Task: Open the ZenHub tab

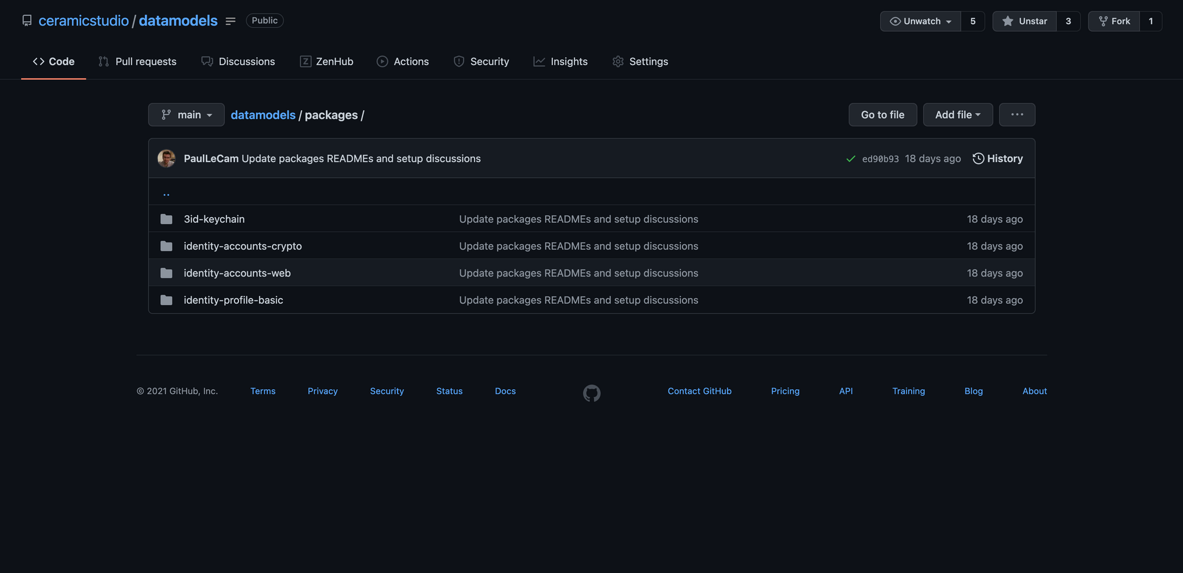Action: (327, 61)
